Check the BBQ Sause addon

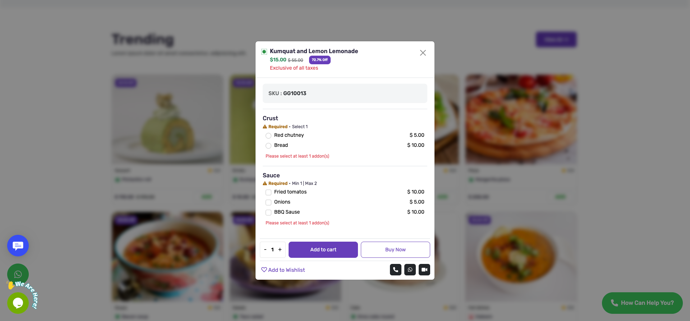(268, 213)
